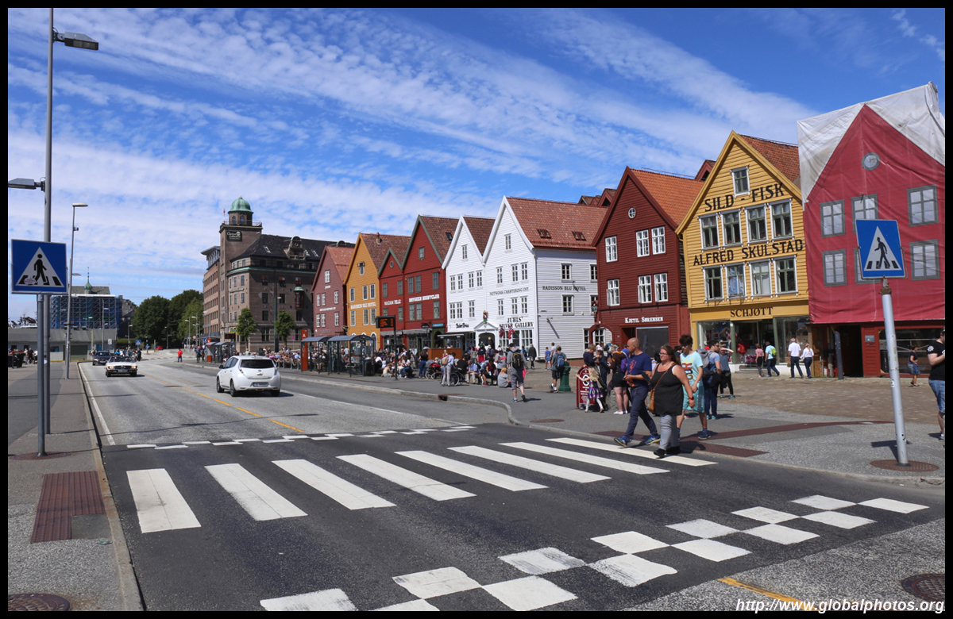Click the green dome atop the brick tower
The image size is (953, 619).
[x=240, y=206]
